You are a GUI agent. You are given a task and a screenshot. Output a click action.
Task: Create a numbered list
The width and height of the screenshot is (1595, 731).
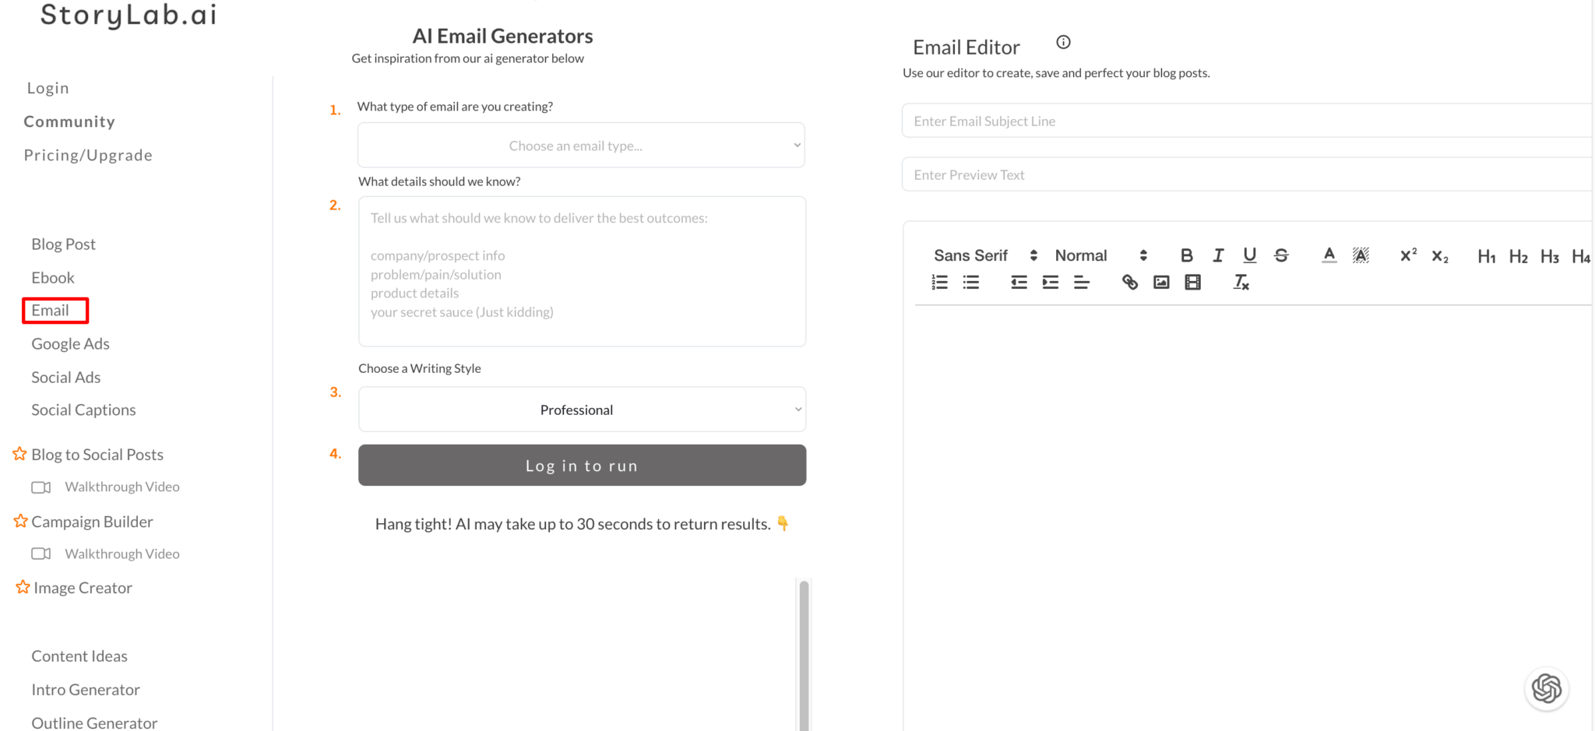click(939, 283)
